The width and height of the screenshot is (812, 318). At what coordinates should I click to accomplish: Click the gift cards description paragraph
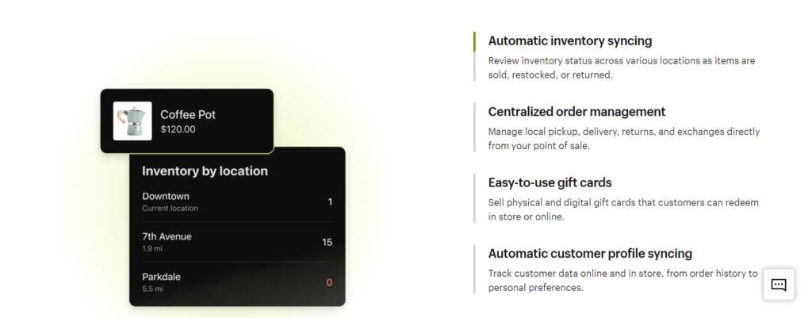coord(623,209)
